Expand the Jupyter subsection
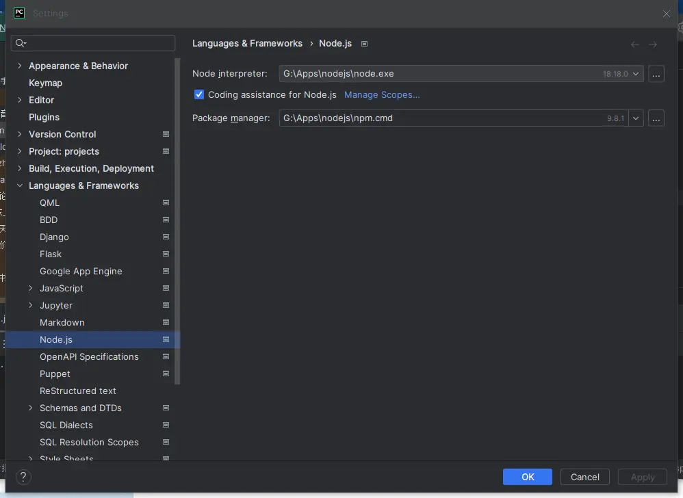Viewport: 683px width, 498px height. [x=31, y=305]
